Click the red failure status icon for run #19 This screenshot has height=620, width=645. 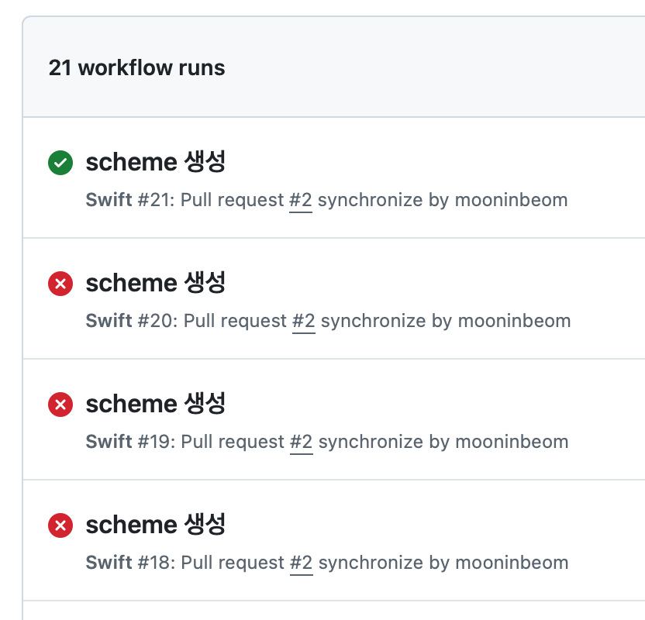click(x=60, y=405)
